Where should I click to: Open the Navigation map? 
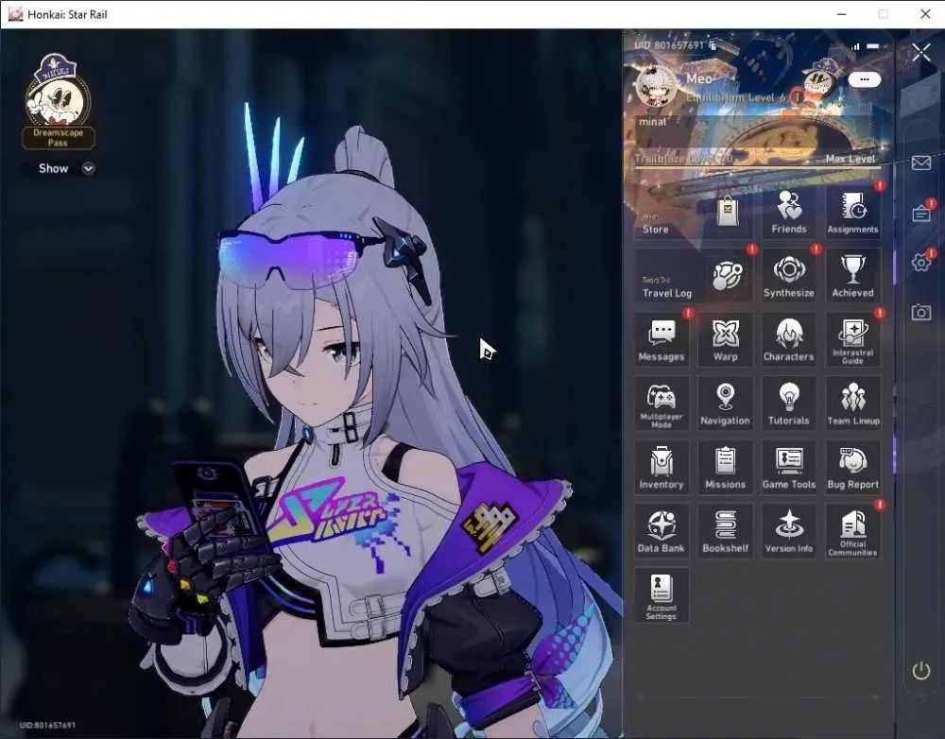725,404
